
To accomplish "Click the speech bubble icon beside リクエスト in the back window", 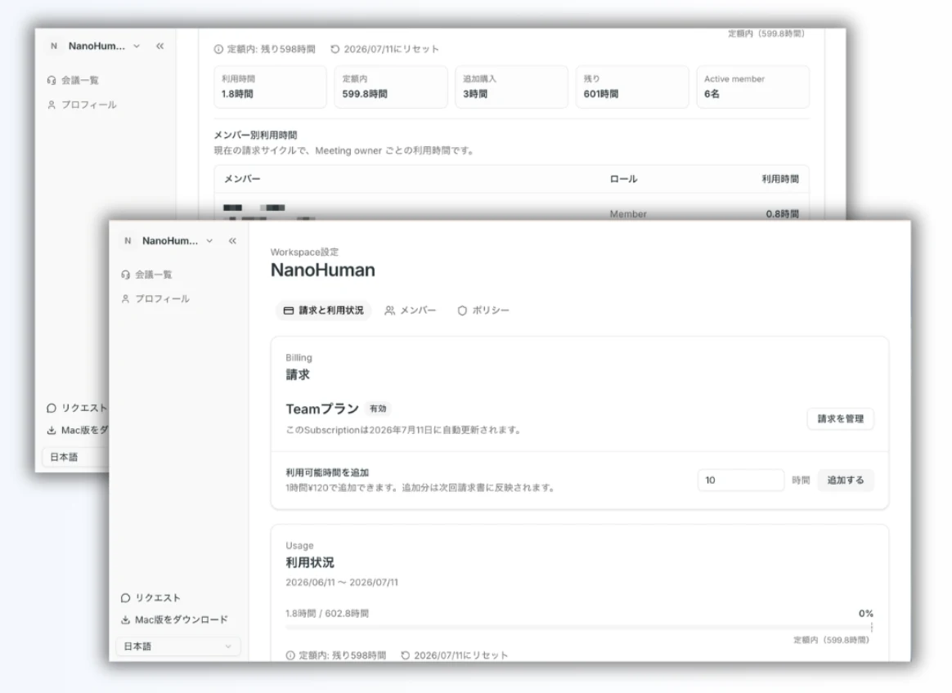I will click(x=52, y=408).
